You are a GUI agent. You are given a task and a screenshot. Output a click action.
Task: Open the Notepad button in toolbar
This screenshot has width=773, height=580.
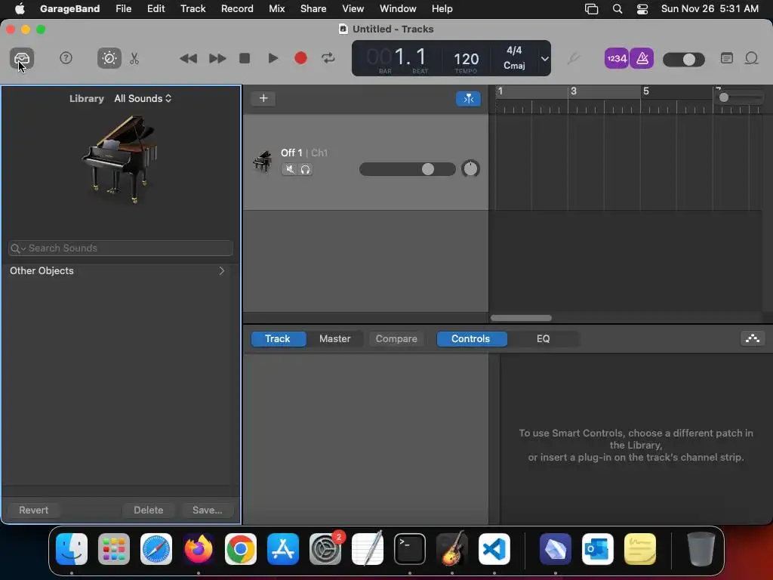coord(727,58)
